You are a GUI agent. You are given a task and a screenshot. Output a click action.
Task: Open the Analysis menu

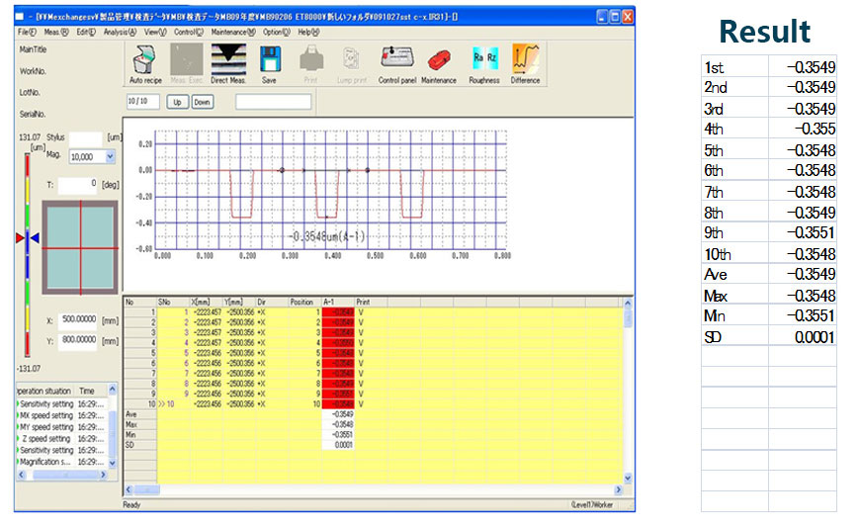coord(119,33)
